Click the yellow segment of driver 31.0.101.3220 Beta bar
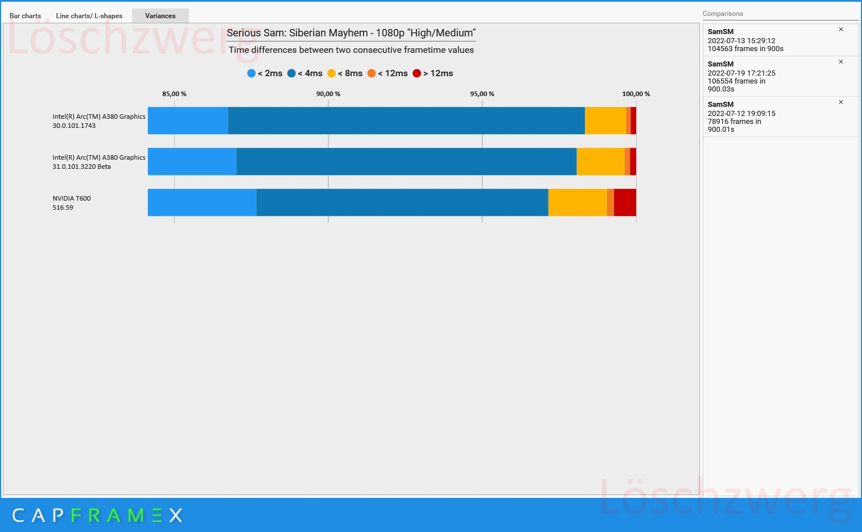The height and width of the screenshot is (532, 862). [x=600, y=161]
